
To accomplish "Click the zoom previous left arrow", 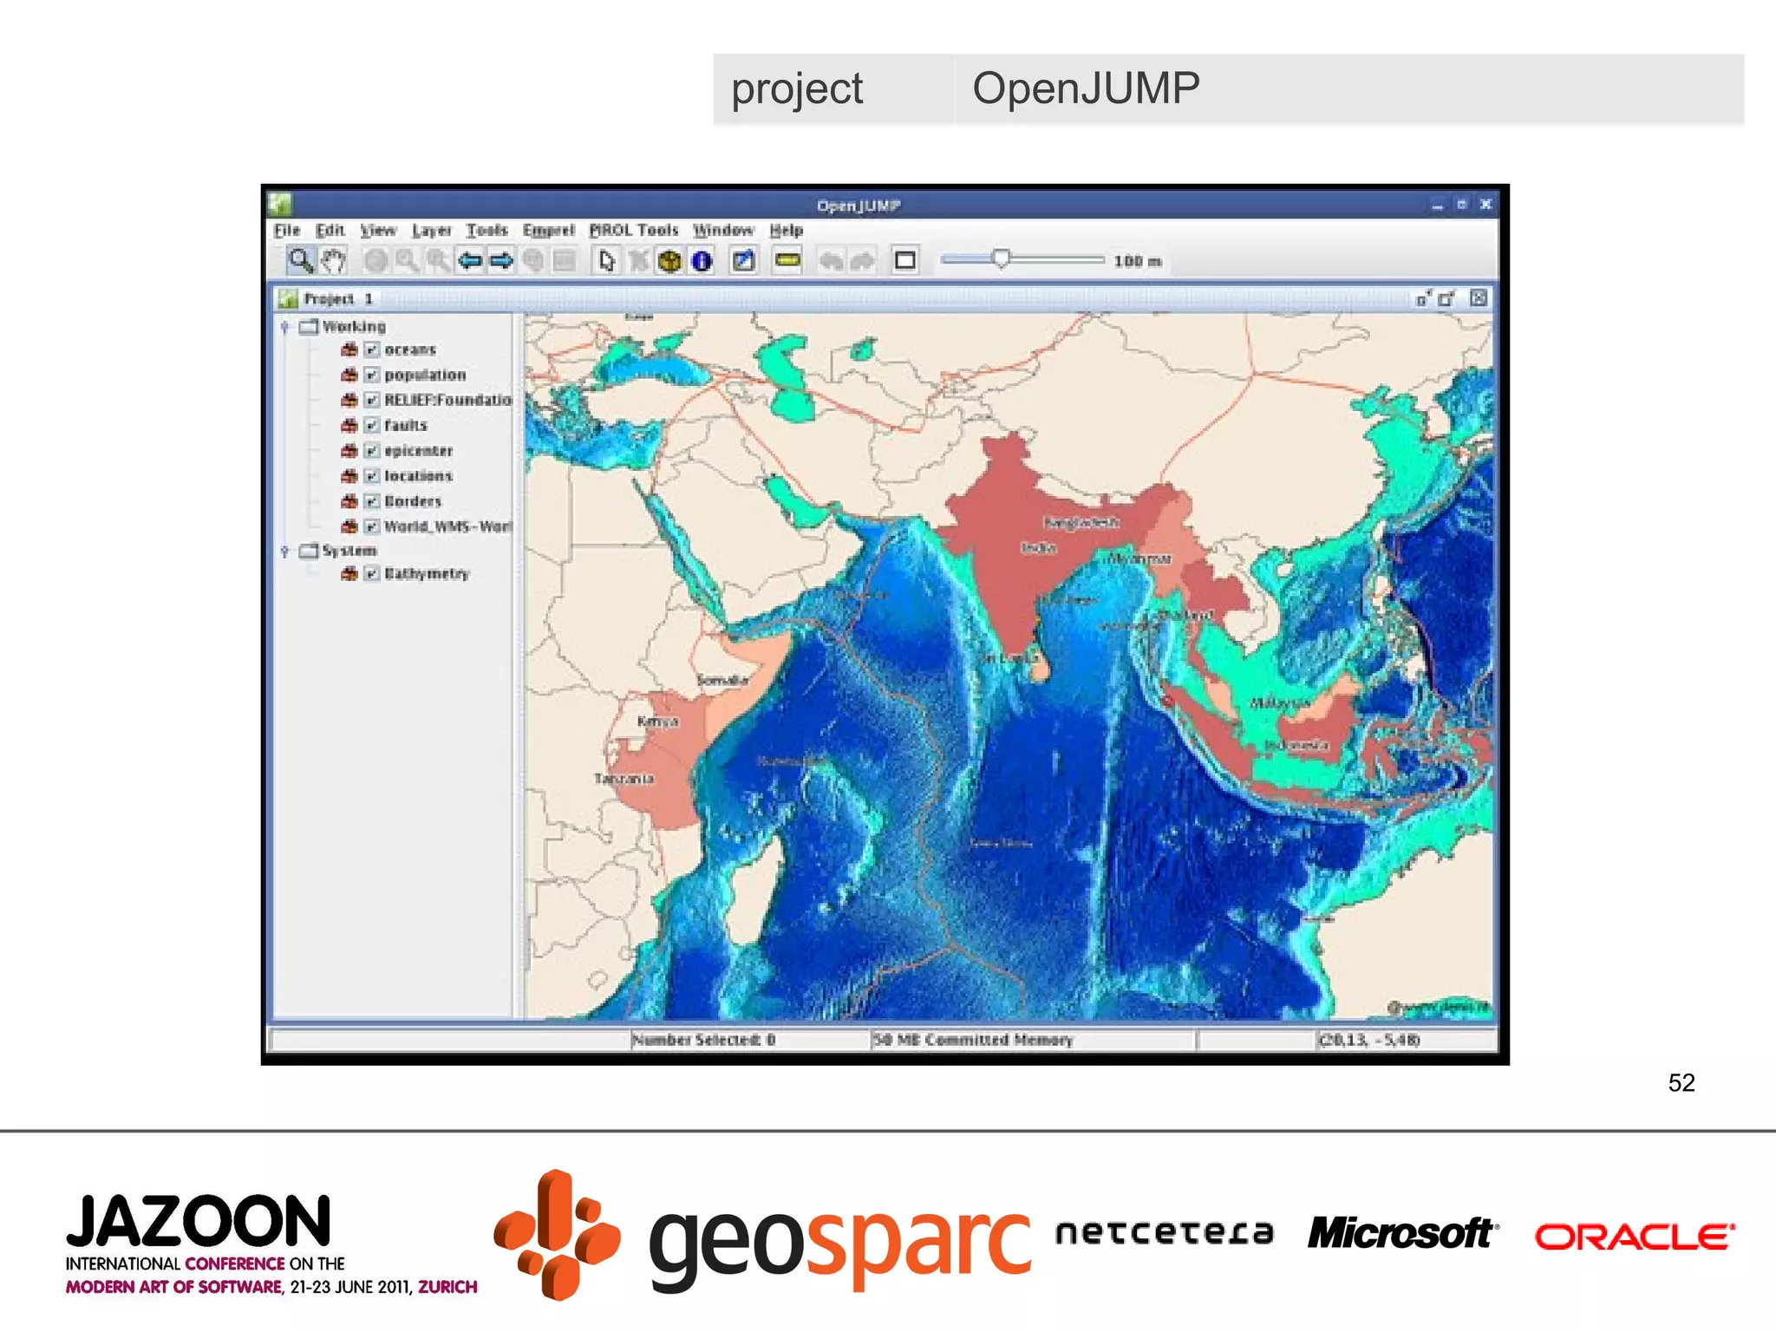I will (x=470, y=260).
